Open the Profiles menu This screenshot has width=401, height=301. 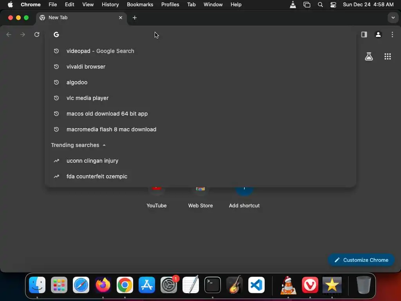(170, 4)
